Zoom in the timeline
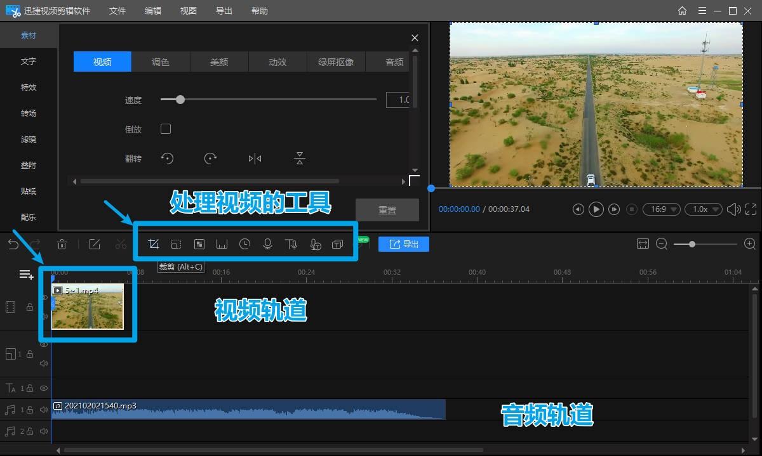The height and width of the screenshot is (456, 762). 749,244
